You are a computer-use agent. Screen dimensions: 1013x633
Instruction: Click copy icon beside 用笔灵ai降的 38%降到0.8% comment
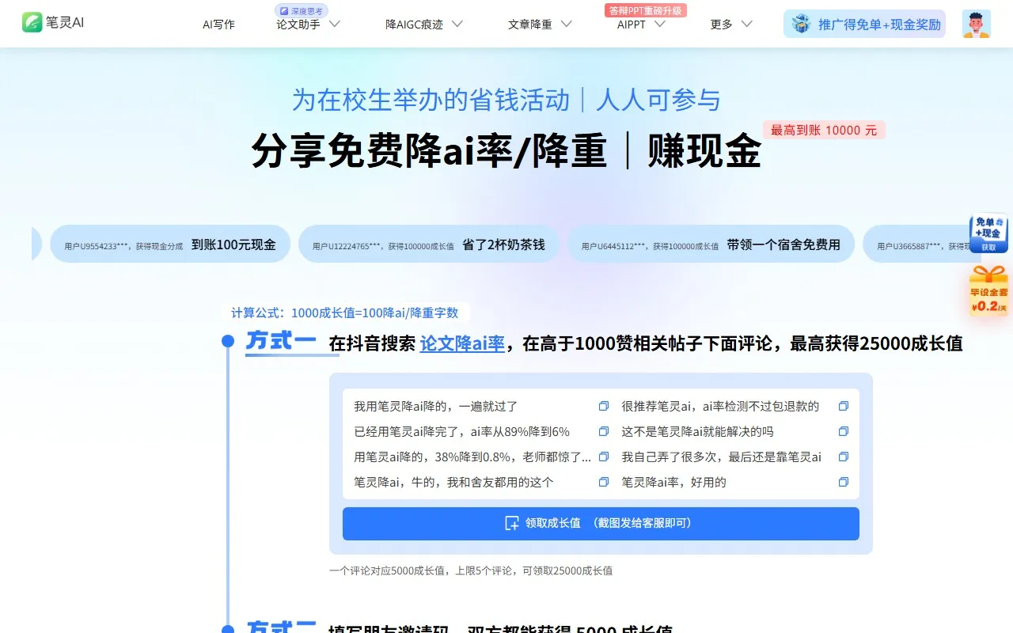pyautogui.click(x=604, y=457)
